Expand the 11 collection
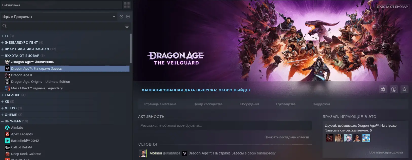412x160 pixels. coord(2,36)
